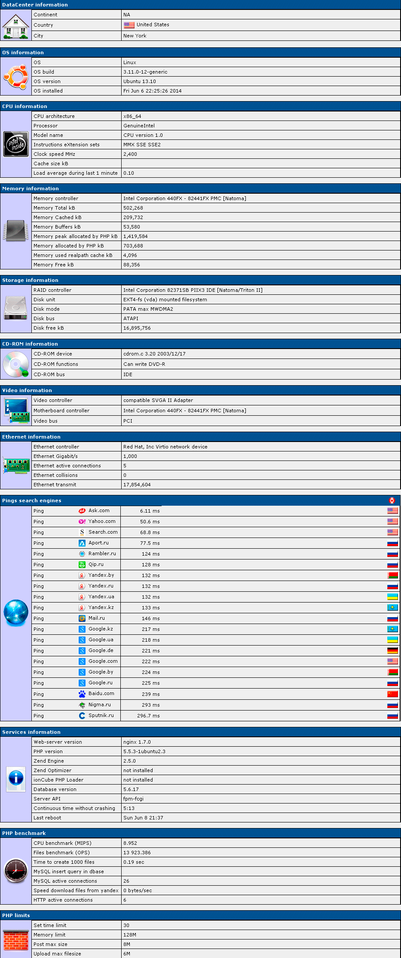The image size is (401, 958).
Task: Click the German flag in Google.de row
Action: pyautogui.click(x=392, y=651)
